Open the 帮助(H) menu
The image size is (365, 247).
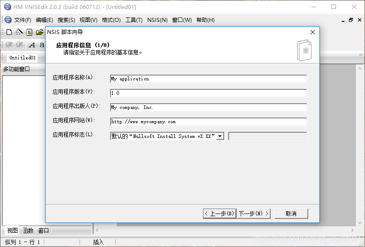coord(205,20)
